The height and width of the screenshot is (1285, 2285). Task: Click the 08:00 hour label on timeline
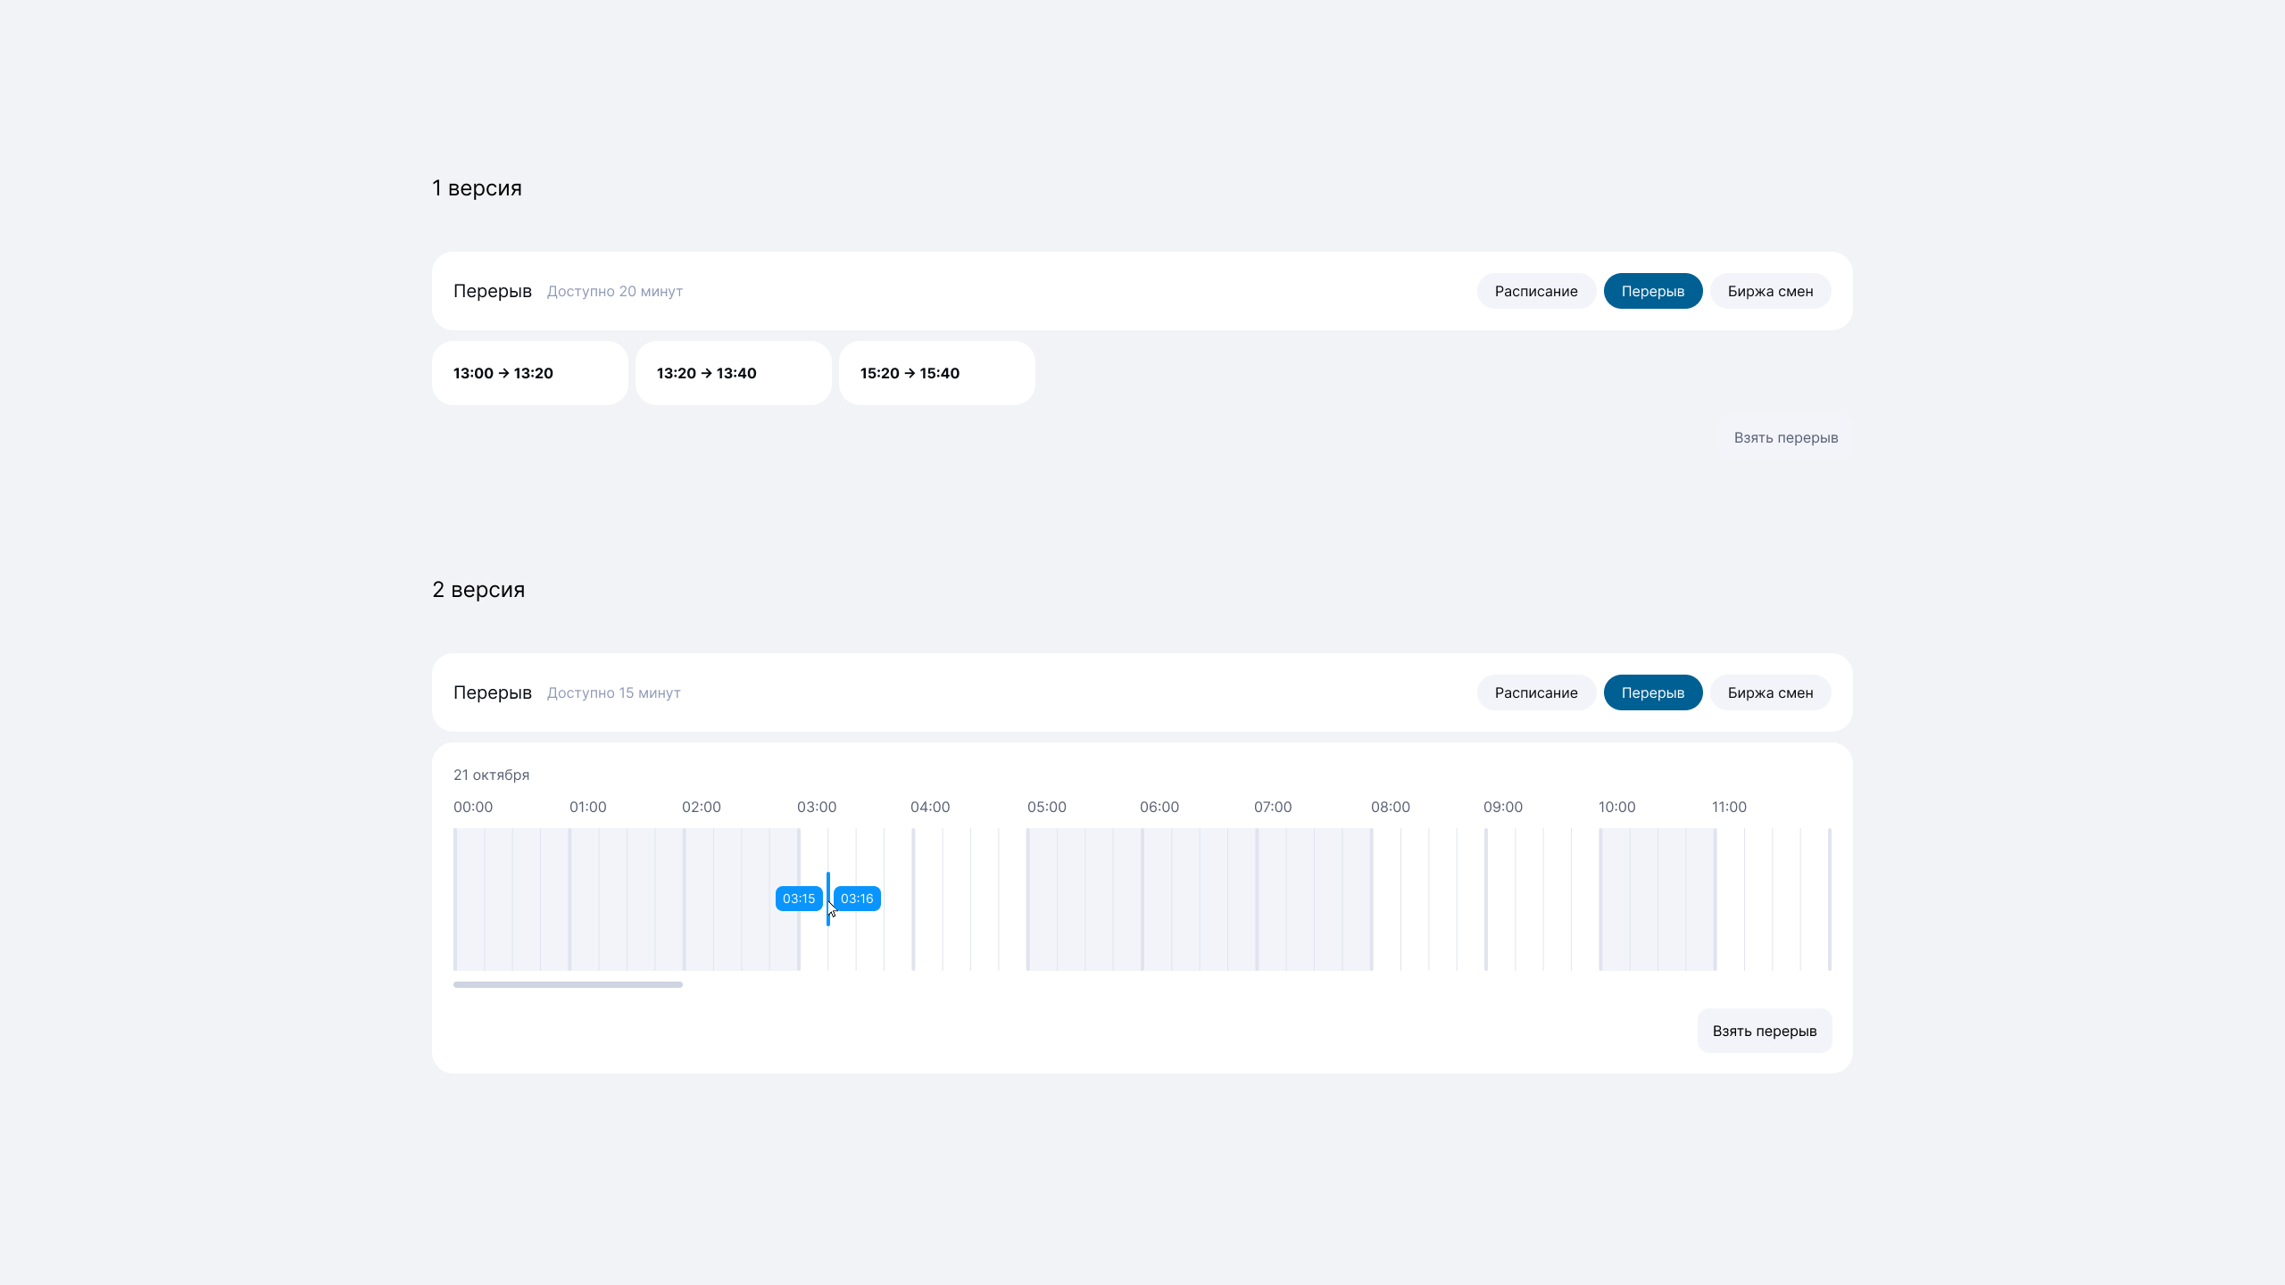[x=1390, y=807]
